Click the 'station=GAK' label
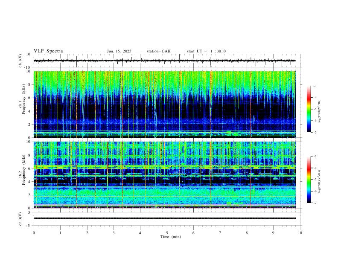This screenshot has height=261, width=338. click(x=158, y=51)
